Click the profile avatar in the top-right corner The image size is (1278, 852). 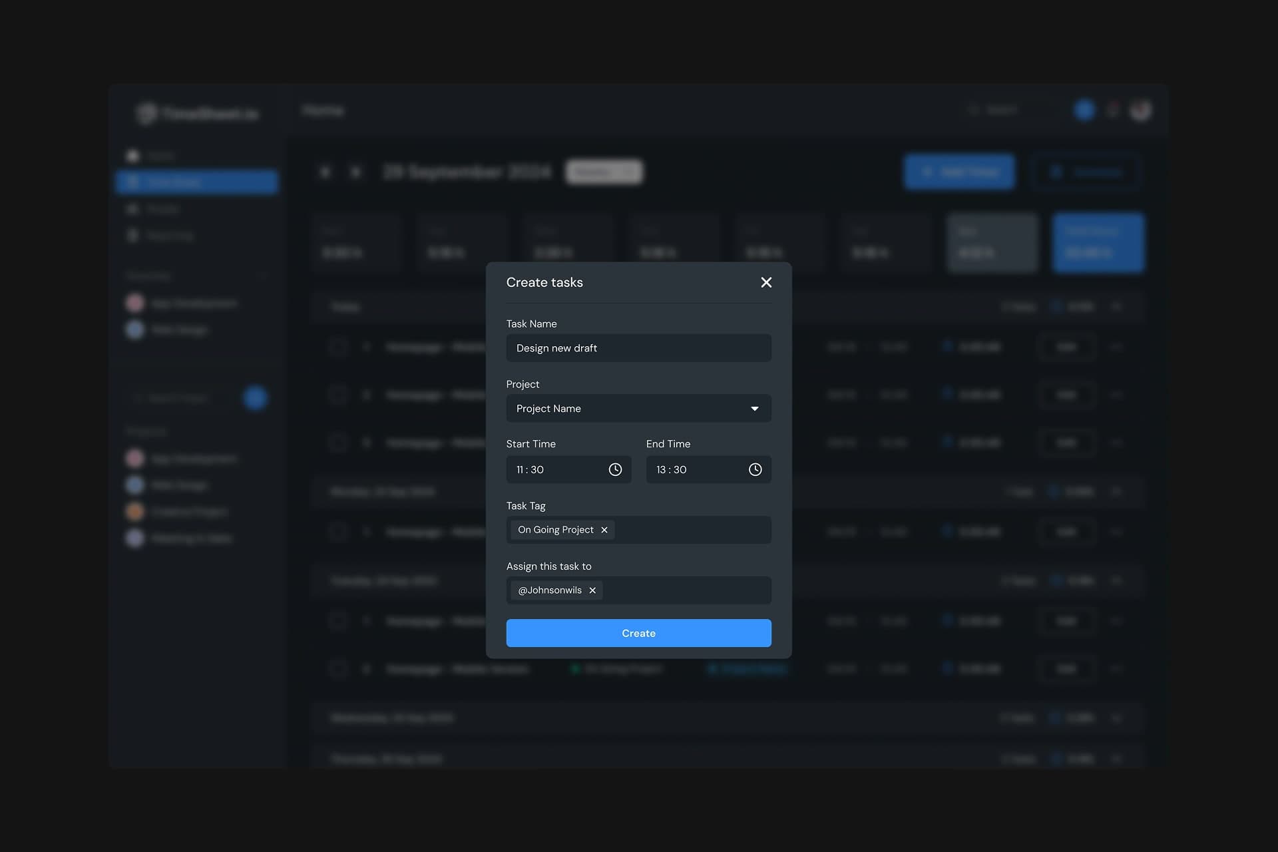coord(1141,110)
